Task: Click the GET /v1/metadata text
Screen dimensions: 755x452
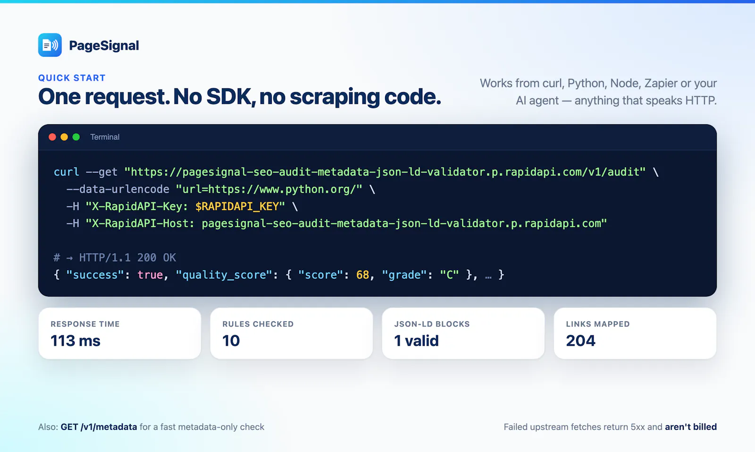Action: tap(99, 427)
